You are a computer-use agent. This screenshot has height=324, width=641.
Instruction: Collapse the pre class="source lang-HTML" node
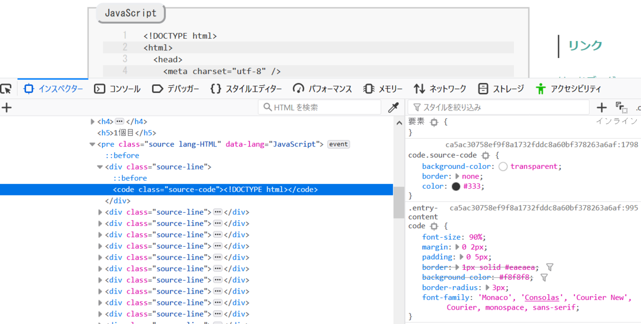click(x=92, y=144)
